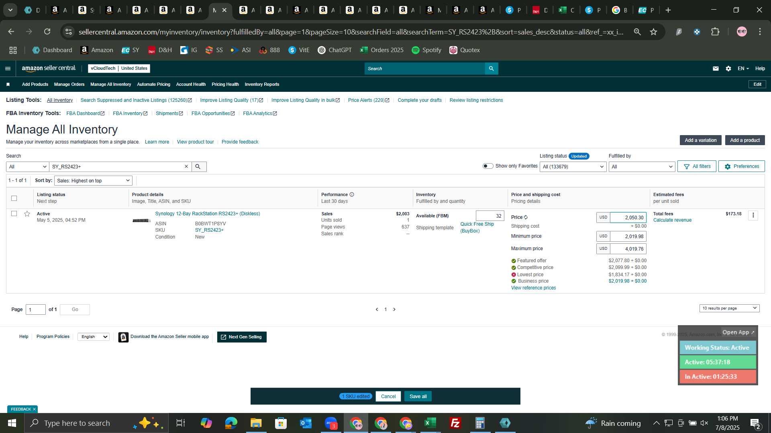Click the Maximum price input field
Screen dimensions: 771x433
tap(628, 249)
